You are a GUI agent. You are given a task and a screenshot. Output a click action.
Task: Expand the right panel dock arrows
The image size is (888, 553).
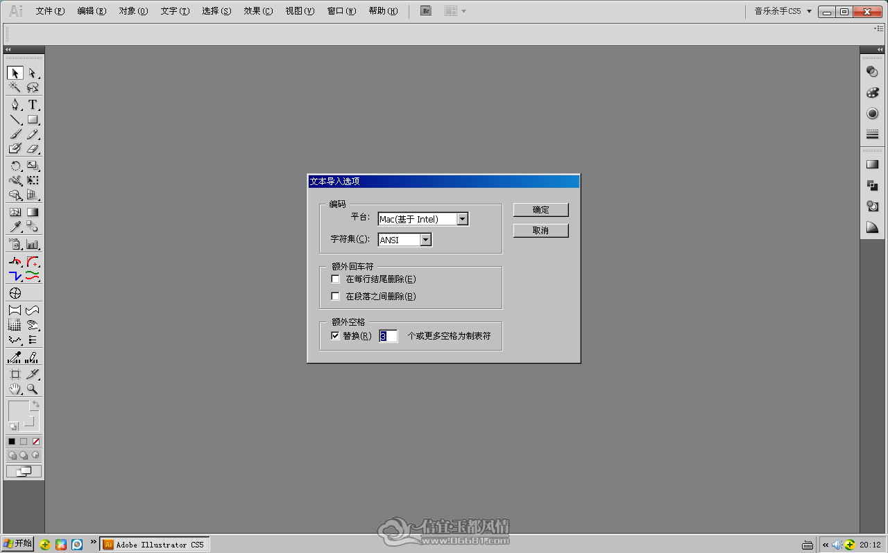879,50
